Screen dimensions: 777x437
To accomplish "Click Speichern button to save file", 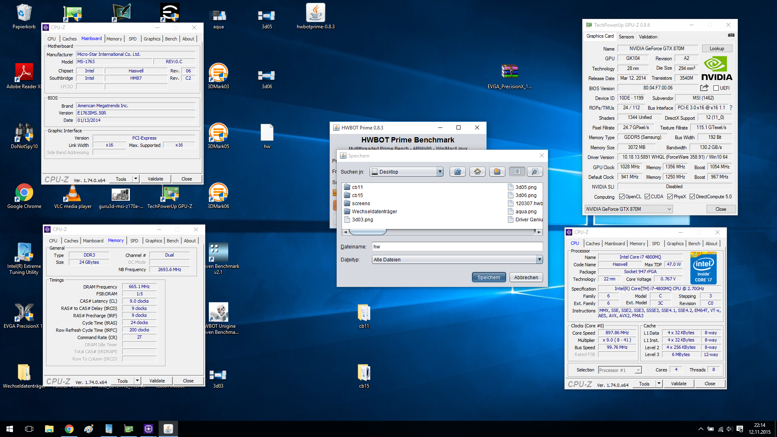I will coord(489,277).
